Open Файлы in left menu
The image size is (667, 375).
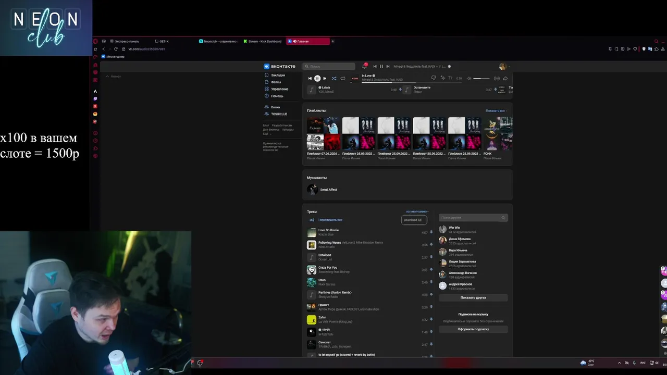pyautogui.click(x=276, y=82)
